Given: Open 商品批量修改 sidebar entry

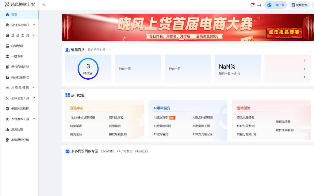Looking at the screenshot, I should (19, 77).
